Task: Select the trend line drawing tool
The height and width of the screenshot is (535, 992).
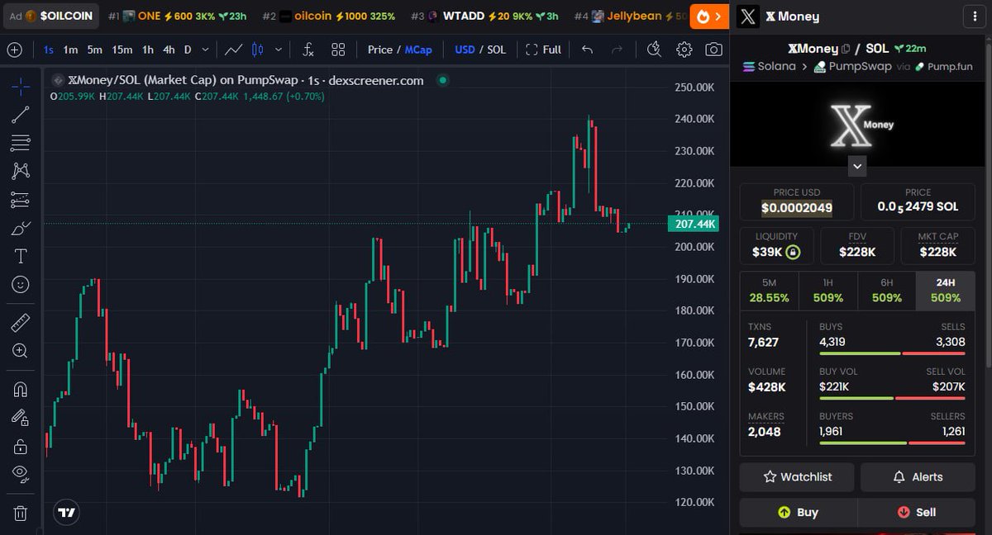Action: pyautogui.click(x=21, y=115)
